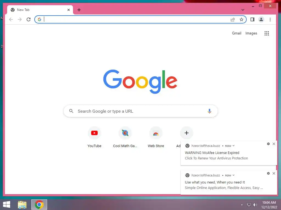Open the volume tray icon
The width and height of the screenshot is (281, 210).
pyautogui.click(x=255, y=205)
